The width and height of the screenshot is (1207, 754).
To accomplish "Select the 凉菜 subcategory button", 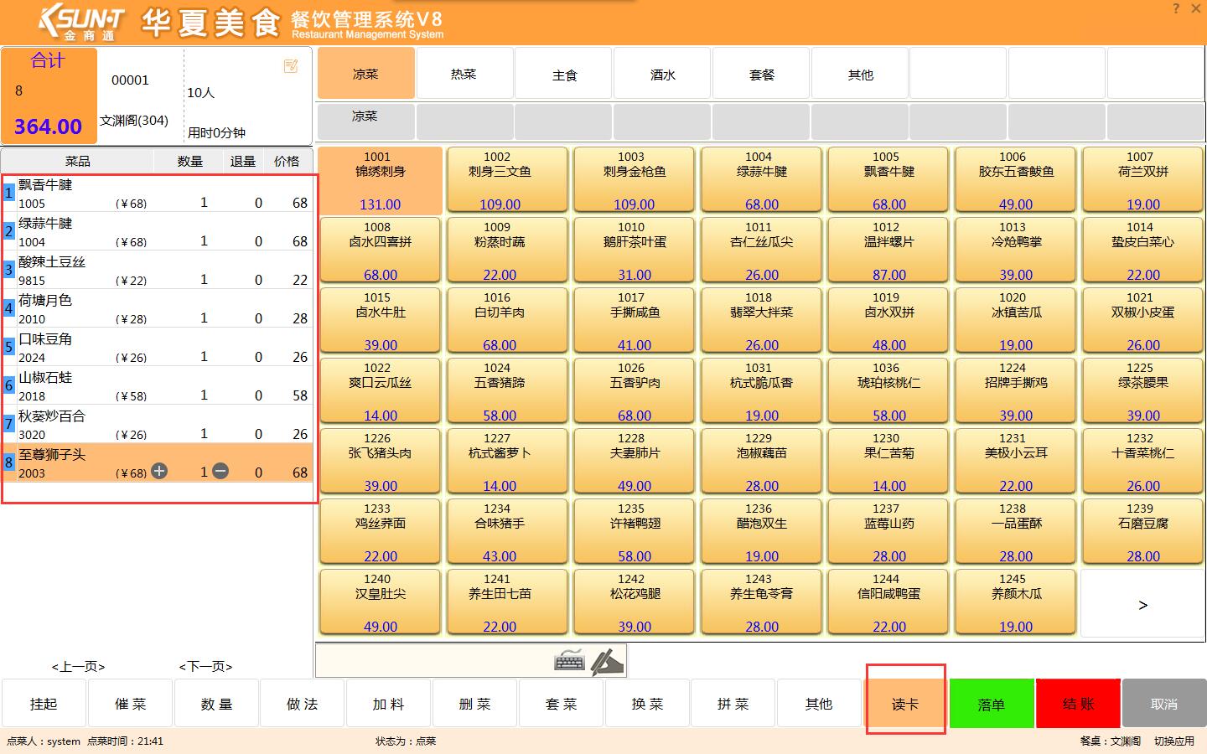I will coord(365,121).
